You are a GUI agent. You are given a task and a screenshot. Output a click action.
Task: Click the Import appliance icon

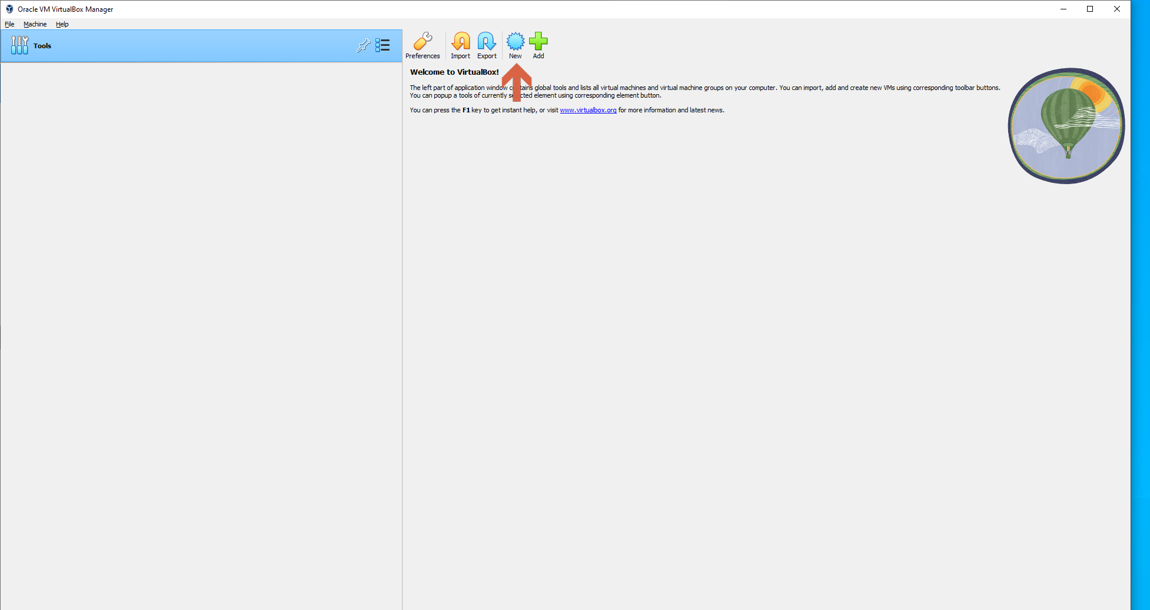460,42
